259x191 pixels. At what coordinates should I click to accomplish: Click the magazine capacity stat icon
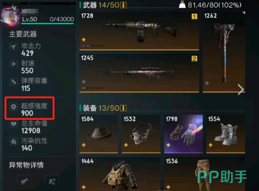(13, 82)
